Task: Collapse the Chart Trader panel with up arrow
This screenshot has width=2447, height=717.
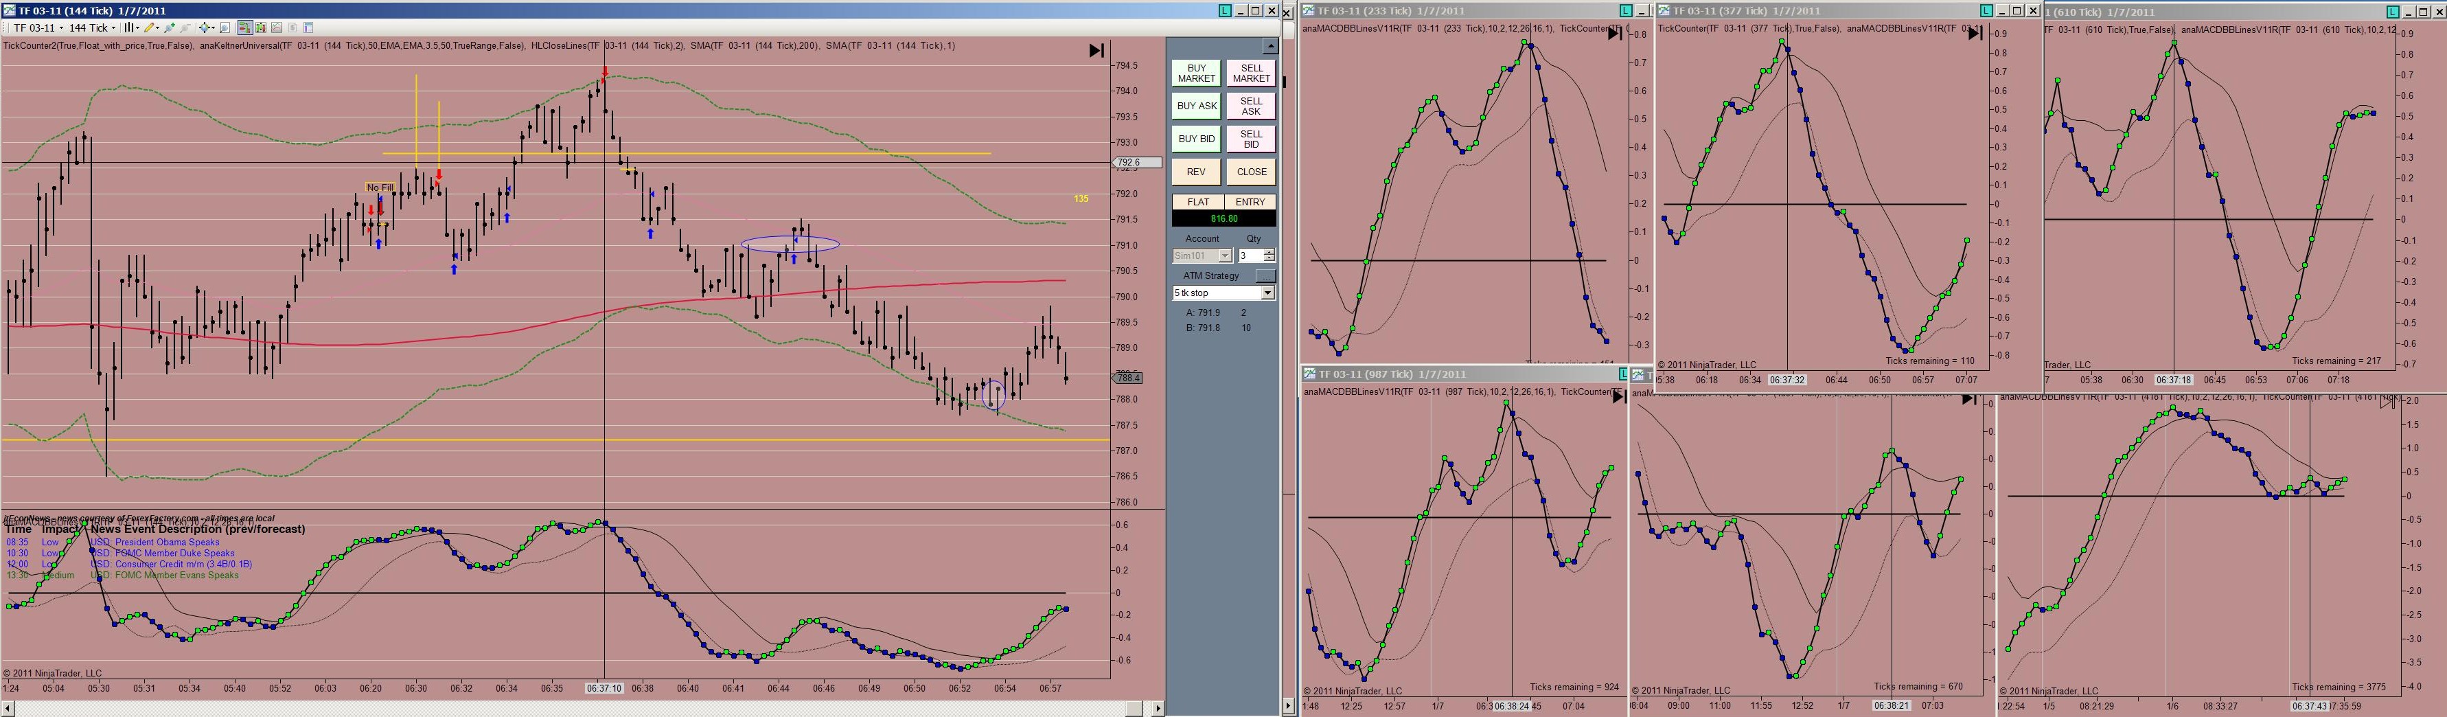Action: click(x=1270, y=47)
